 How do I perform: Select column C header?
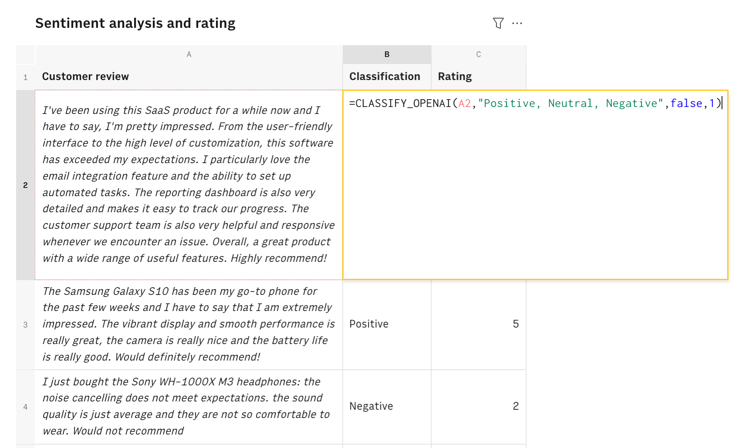click(x=478, y=54)
